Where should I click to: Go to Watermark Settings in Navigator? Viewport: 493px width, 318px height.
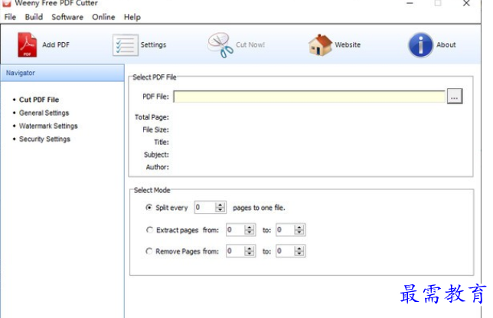(x=48, y=126)
